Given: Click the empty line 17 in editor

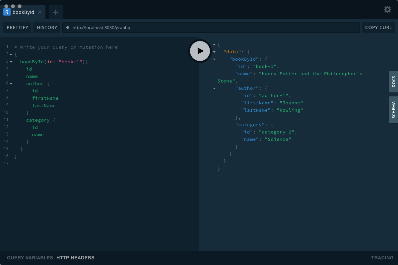Looking at the screenshot, I should point(106,163).
